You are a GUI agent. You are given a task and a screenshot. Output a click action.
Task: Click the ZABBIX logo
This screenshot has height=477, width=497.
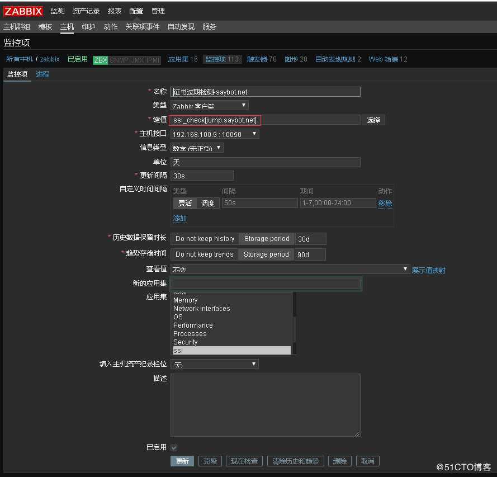point(23,11)
